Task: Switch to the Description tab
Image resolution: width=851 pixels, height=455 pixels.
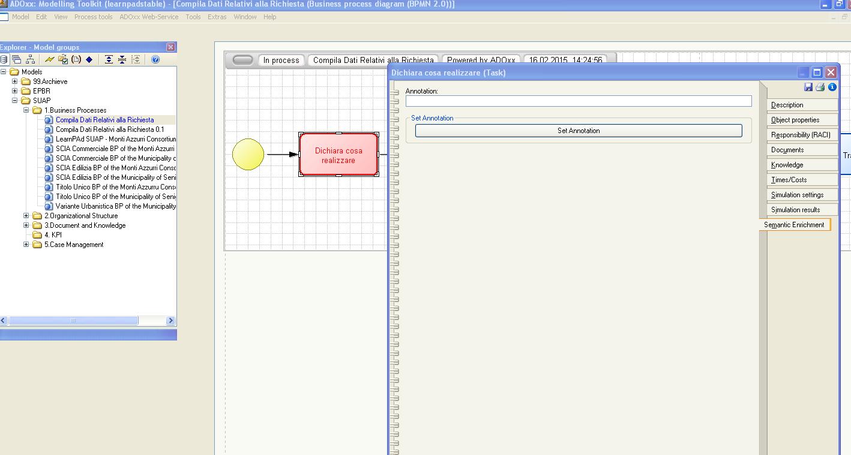Action: pyautogui.click(x=802, y=105)
